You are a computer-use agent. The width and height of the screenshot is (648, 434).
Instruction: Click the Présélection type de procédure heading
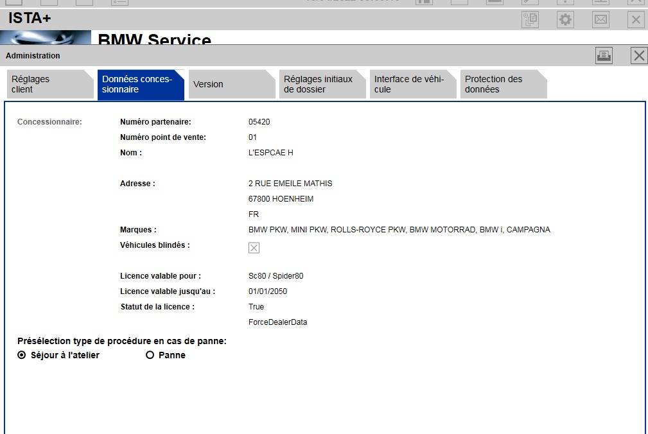pos(122,341)
